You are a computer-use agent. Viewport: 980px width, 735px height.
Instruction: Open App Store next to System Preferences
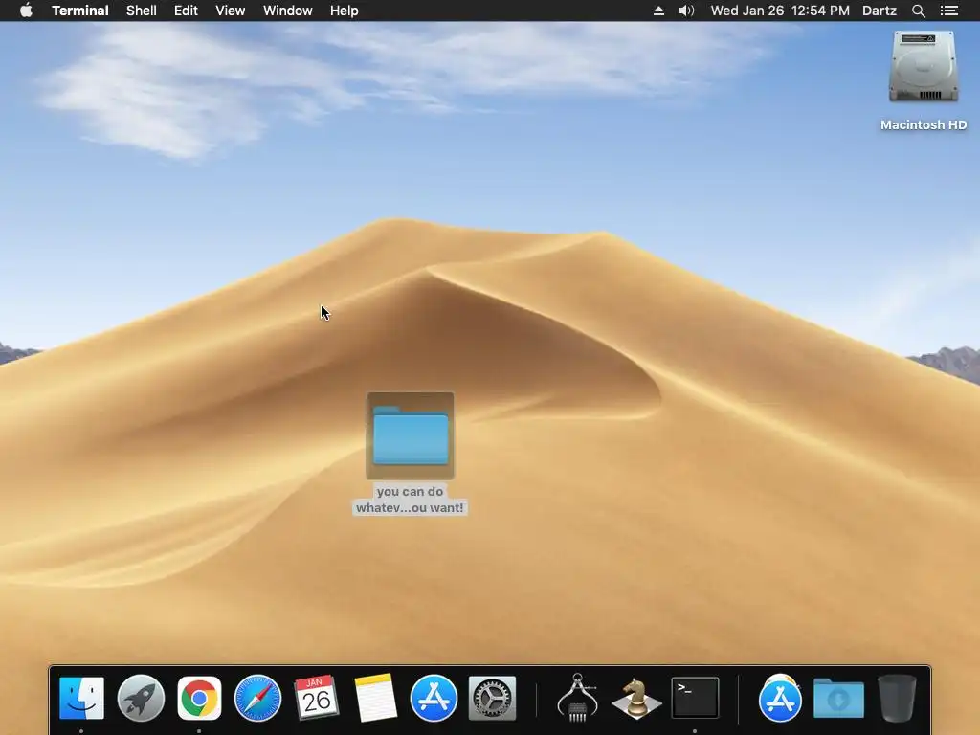[x=434, y=698]
